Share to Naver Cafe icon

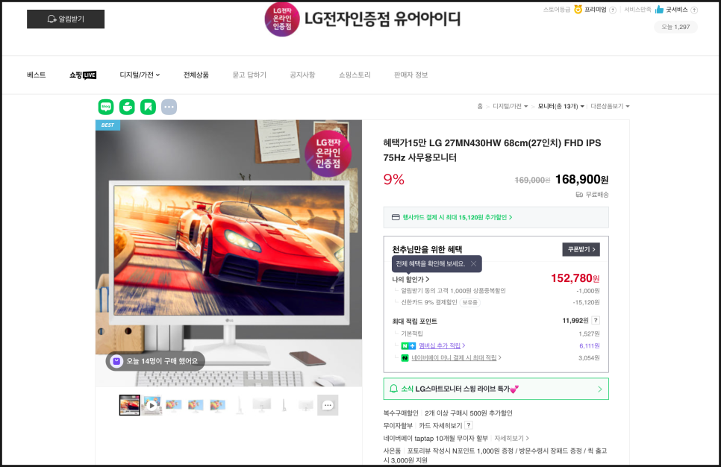(x=127, y=107)
